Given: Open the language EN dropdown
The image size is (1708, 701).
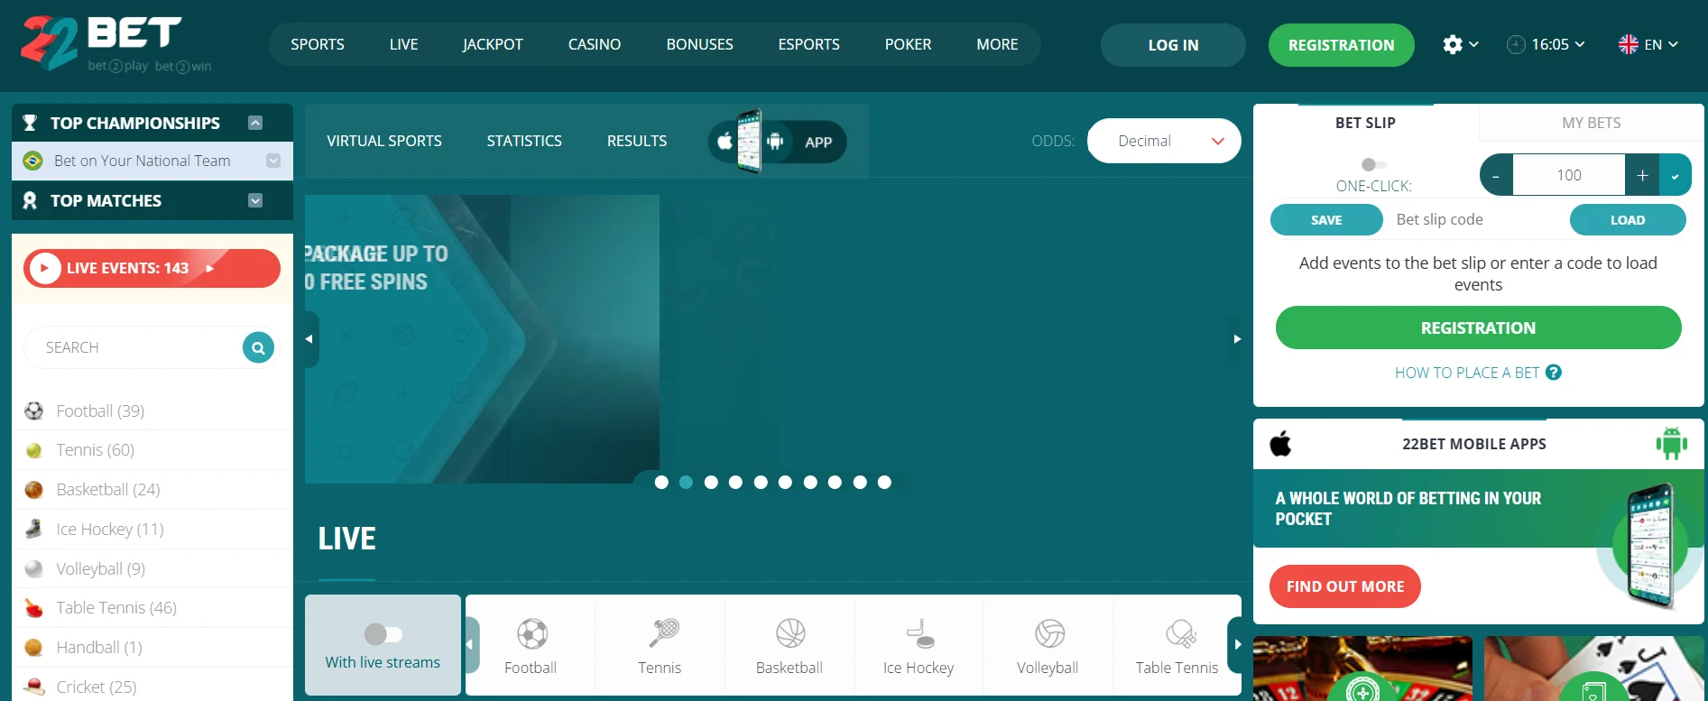Looking at the screenshot, I should [1649, 44].
